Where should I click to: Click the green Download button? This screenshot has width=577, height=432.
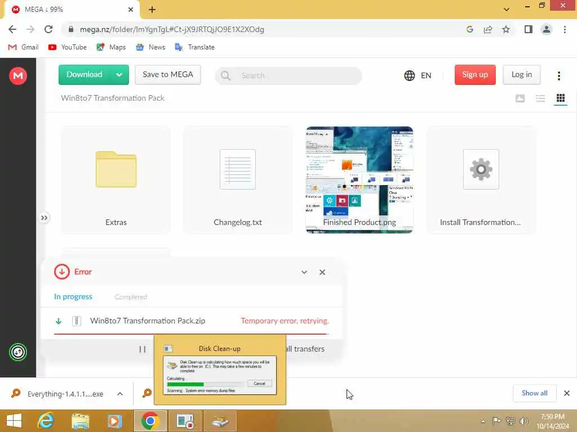85,75
